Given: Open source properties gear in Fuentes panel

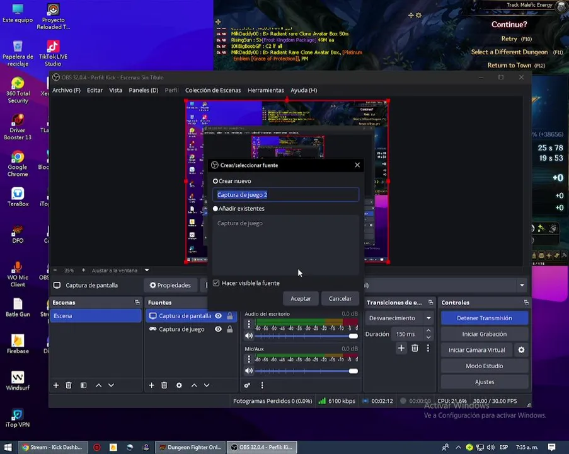Looking at the screenshot, I should pos(179,385).
